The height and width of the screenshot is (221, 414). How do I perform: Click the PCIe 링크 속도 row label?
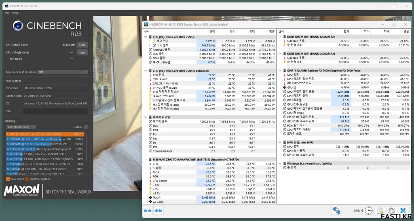coord(297,125)
